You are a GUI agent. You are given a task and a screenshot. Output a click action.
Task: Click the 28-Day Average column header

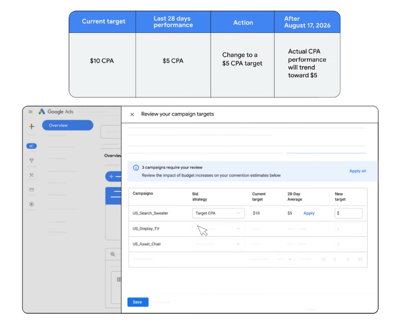coord(294,197)
